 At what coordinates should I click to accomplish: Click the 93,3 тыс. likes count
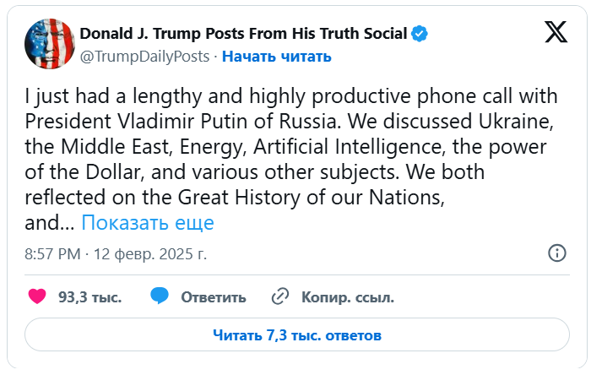[89, 297]
